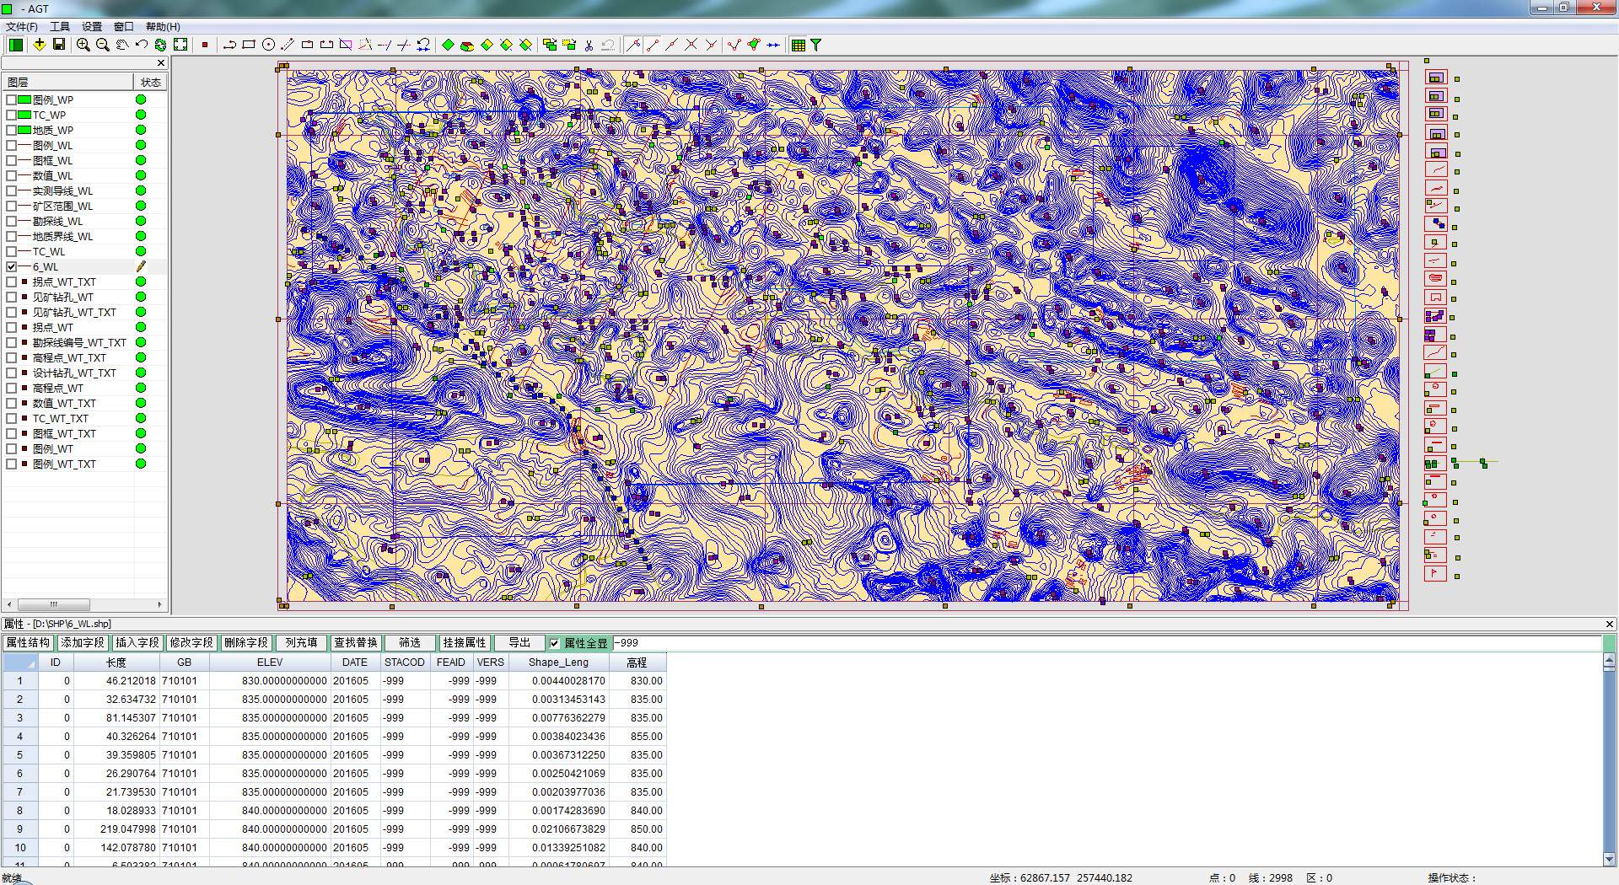1619x885 pixels.
Task: Toggle the pencil edit status of 6_WL
Action: [141, 266]
